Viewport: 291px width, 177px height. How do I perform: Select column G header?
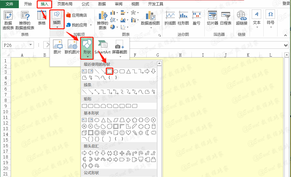(x=158, y=55)
